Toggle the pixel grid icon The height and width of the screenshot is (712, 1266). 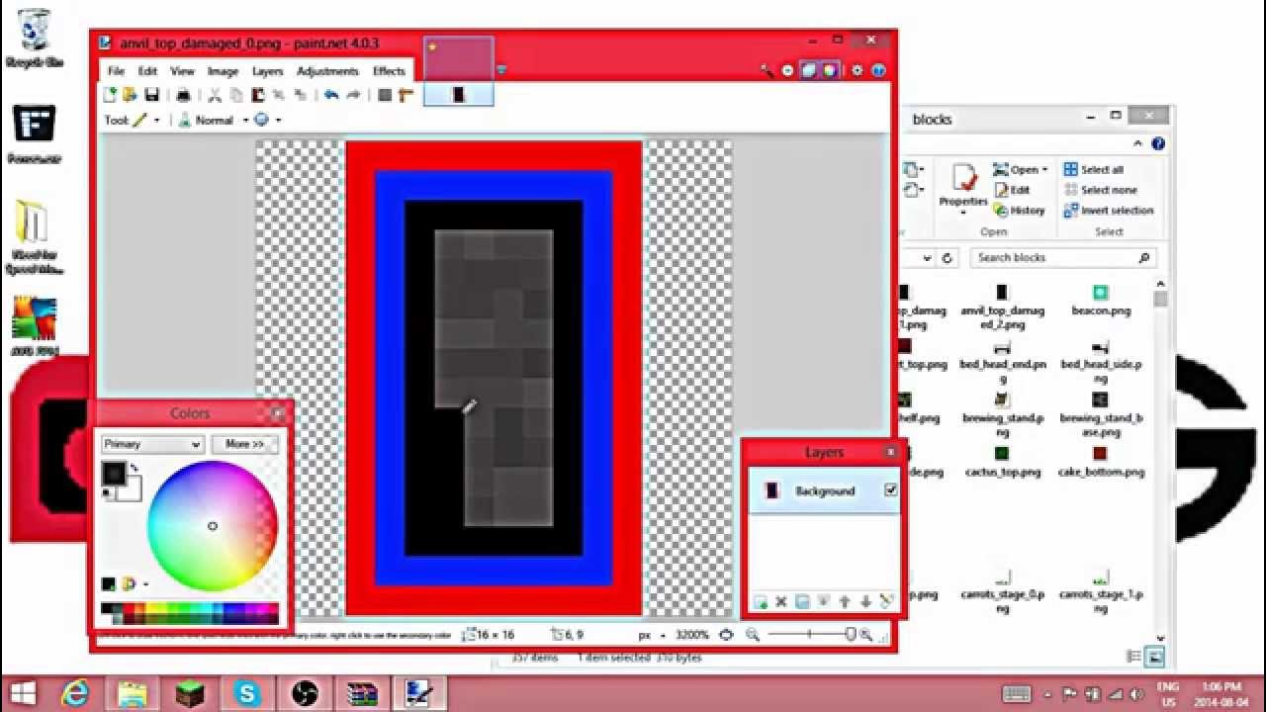tap(385, 95)
